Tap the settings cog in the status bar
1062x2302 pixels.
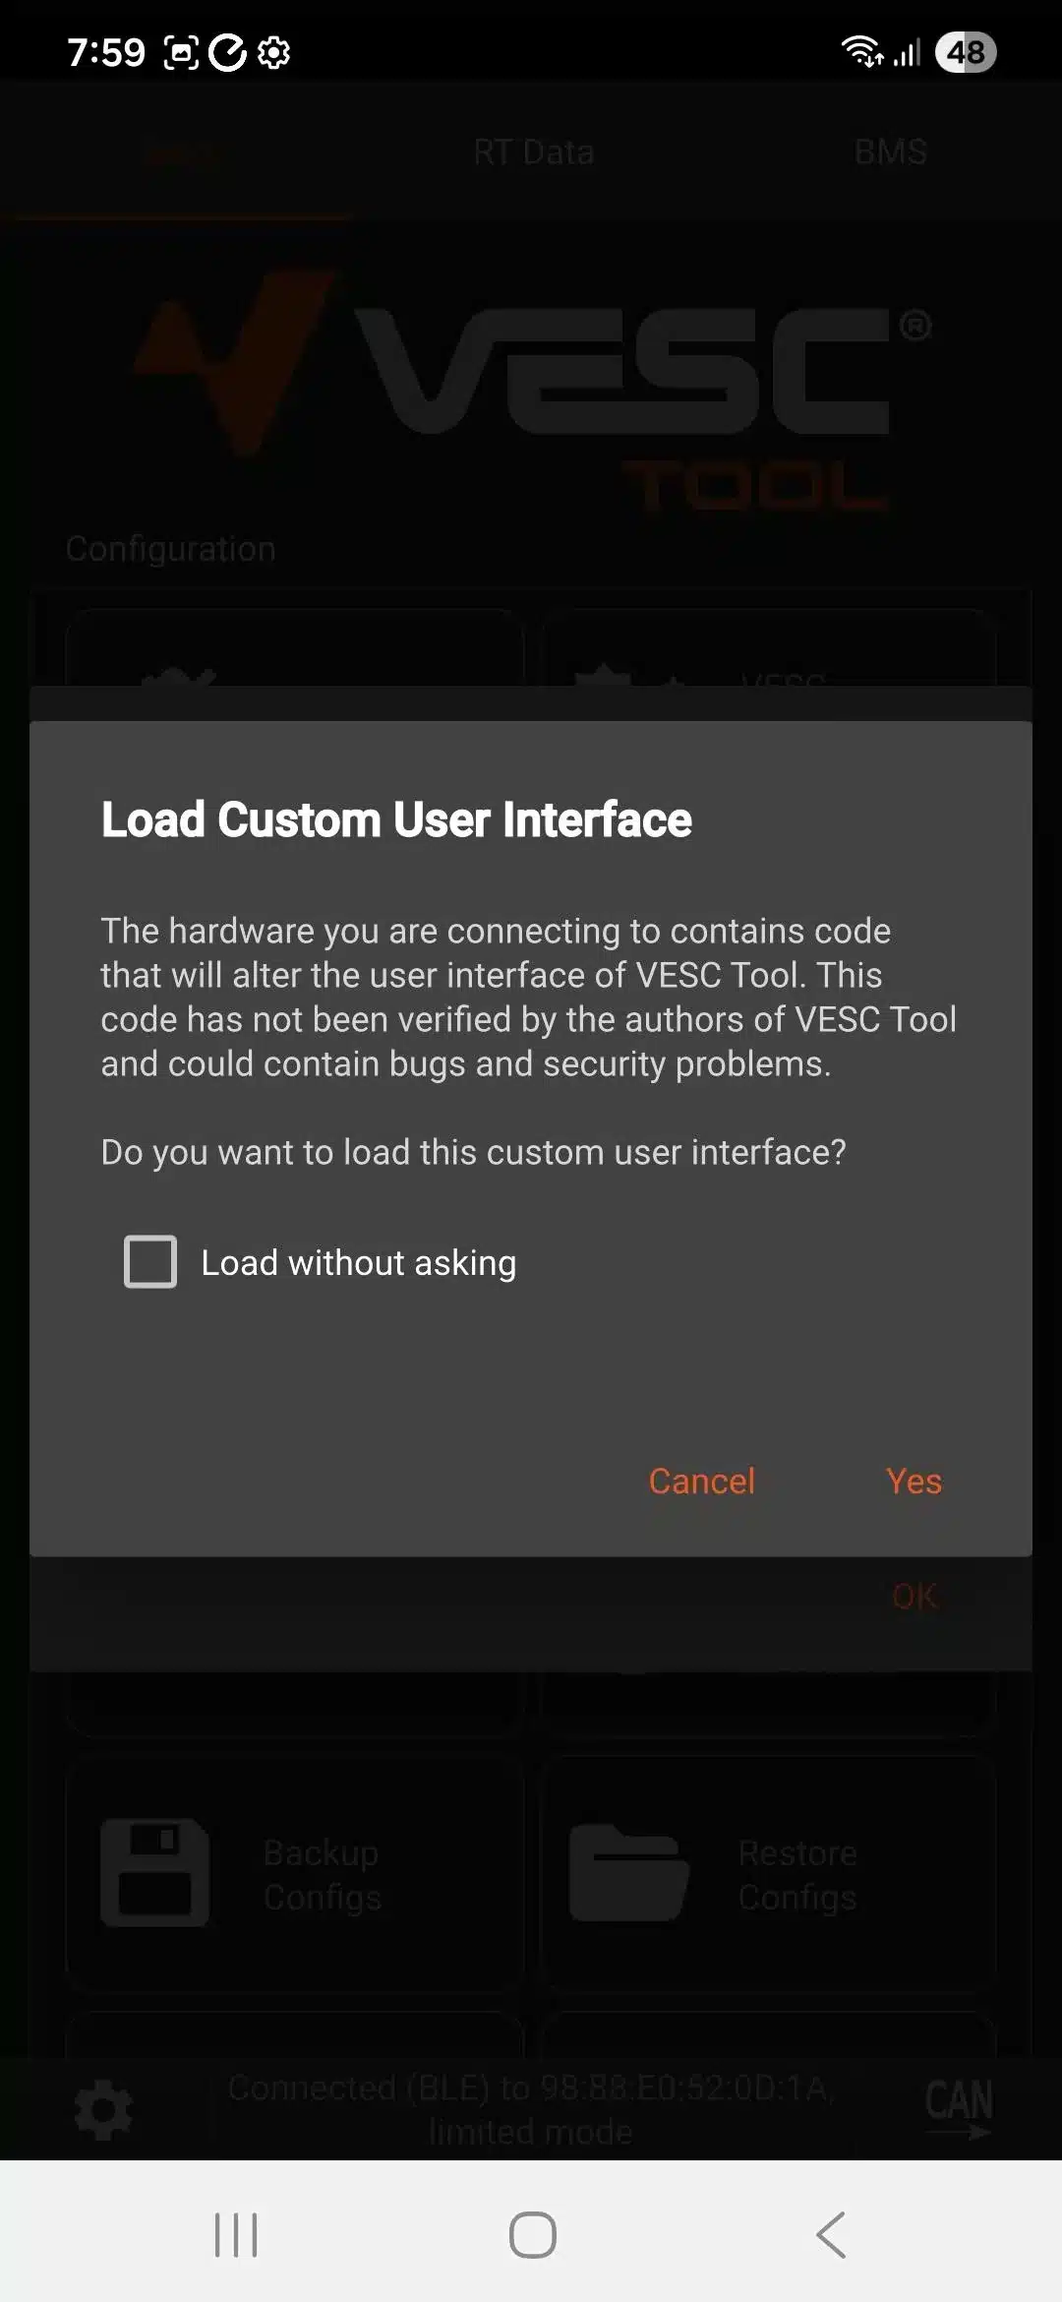coord(273,52)
